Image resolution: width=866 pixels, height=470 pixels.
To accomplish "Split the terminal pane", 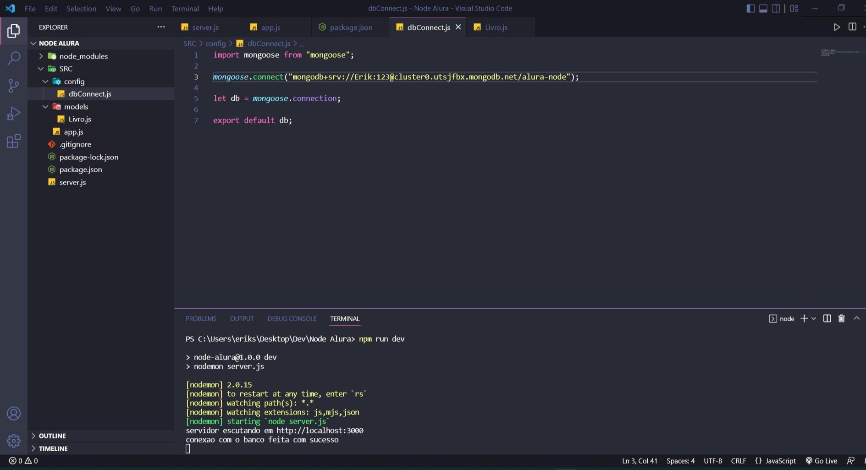I will point(827,318).
